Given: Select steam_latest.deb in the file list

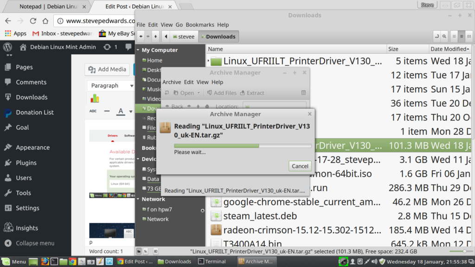Looking at the screenshot, I should (260, 216).
